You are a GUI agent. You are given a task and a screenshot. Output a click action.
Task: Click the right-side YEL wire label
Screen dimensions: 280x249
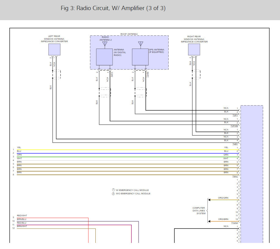click(x=226, y=148)
